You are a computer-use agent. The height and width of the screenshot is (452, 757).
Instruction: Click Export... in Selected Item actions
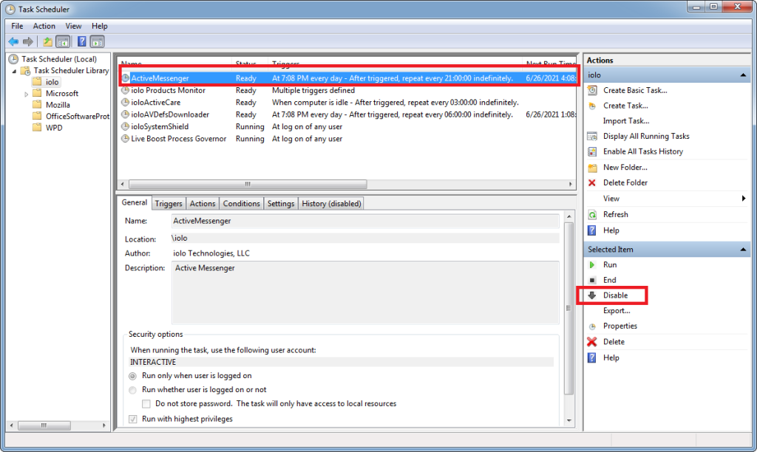tap(617, 311)
